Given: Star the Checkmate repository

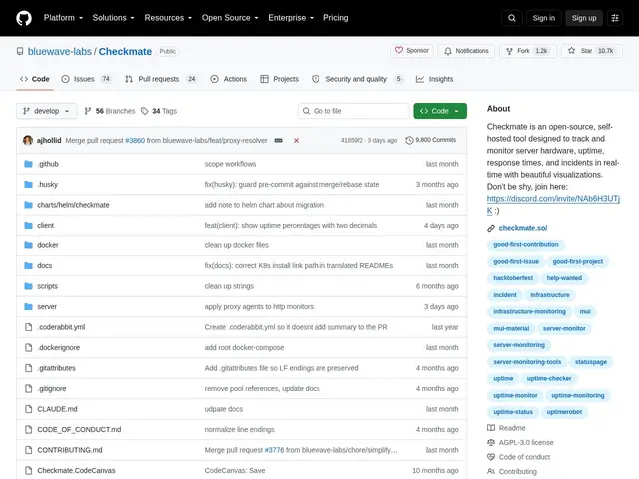Looking at the screenshot, I should (x=592, y=51).
